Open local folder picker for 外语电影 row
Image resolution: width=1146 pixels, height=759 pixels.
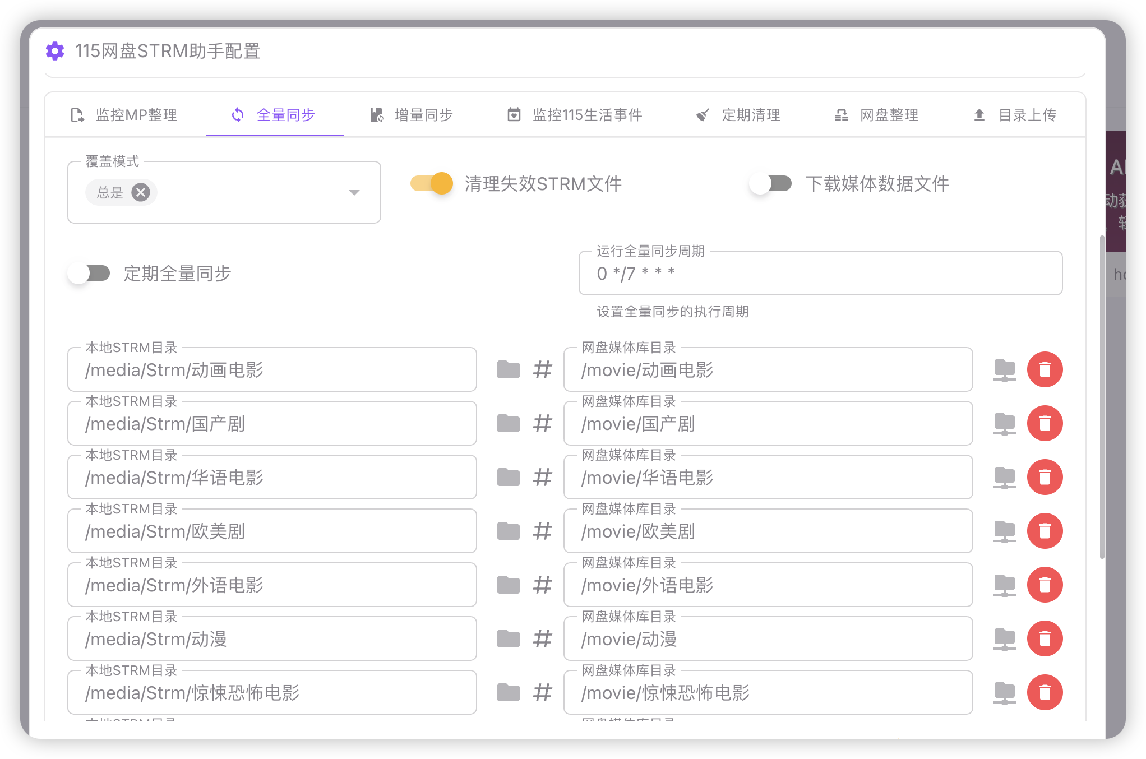(508, 585)
